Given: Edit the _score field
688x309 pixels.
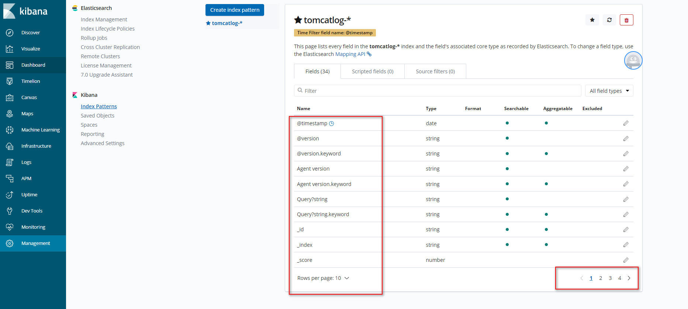Looking at the screenshot, I should 626,260.
